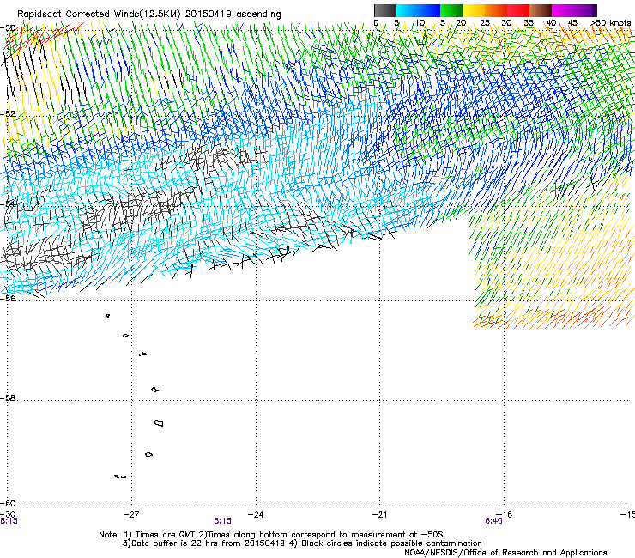Click the '20' legend scale label
Image resolution: width=635 pixels, height=558 pixels.
pos(461,23)
